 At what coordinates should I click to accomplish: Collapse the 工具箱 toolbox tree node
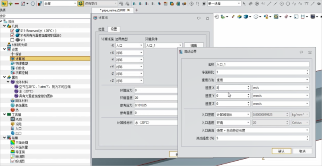[4, 115]
